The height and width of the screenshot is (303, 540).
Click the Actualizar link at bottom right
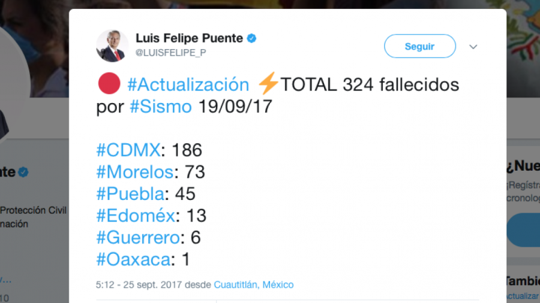pyautogui.click(x=522, y=296)
